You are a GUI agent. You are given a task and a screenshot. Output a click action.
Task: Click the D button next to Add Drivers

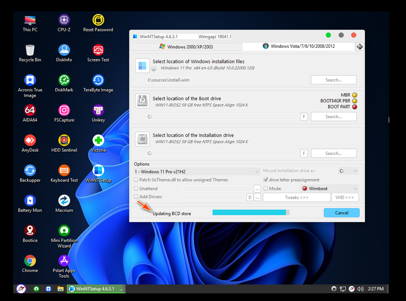tap(249, 198)
